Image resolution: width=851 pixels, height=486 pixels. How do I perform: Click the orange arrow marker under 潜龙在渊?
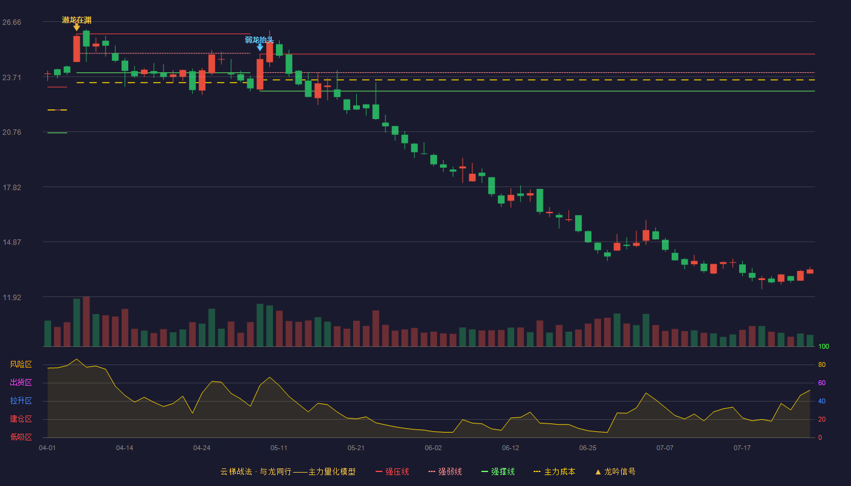click(77, 27)
